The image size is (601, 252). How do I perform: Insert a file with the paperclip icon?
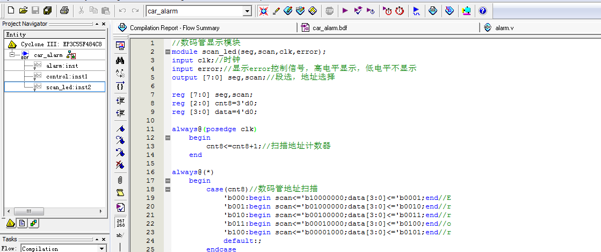pyautogui.click(x=120, y=180)
